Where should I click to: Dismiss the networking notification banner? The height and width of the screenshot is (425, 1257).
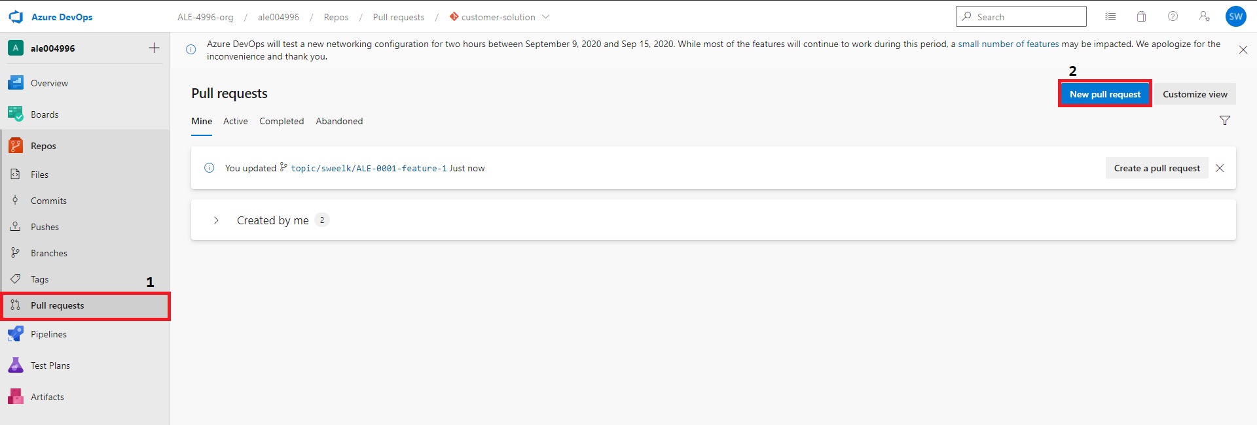(x=1243, y=50)
